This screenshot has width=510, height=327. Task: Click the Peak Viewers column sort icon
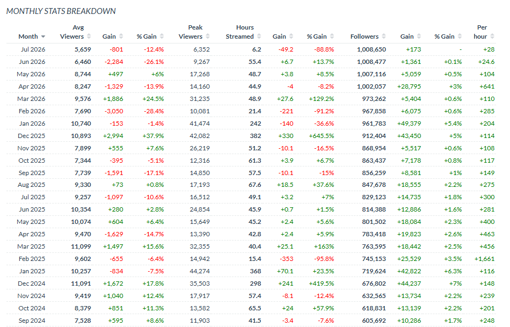tap(208, 37)
